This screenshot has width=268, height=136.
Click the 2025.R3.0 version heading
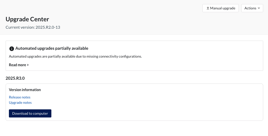pyautogui.click(x=15, y=78)
